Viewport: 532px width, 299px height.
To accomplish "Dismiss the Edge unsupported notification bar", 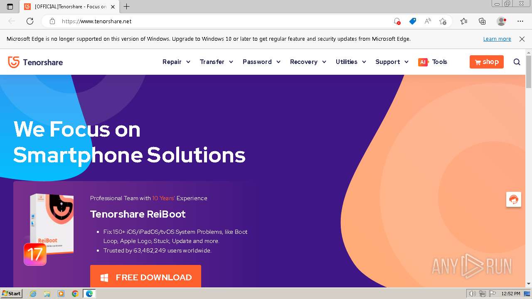I will pyautogui.click(x=522, y=39).
